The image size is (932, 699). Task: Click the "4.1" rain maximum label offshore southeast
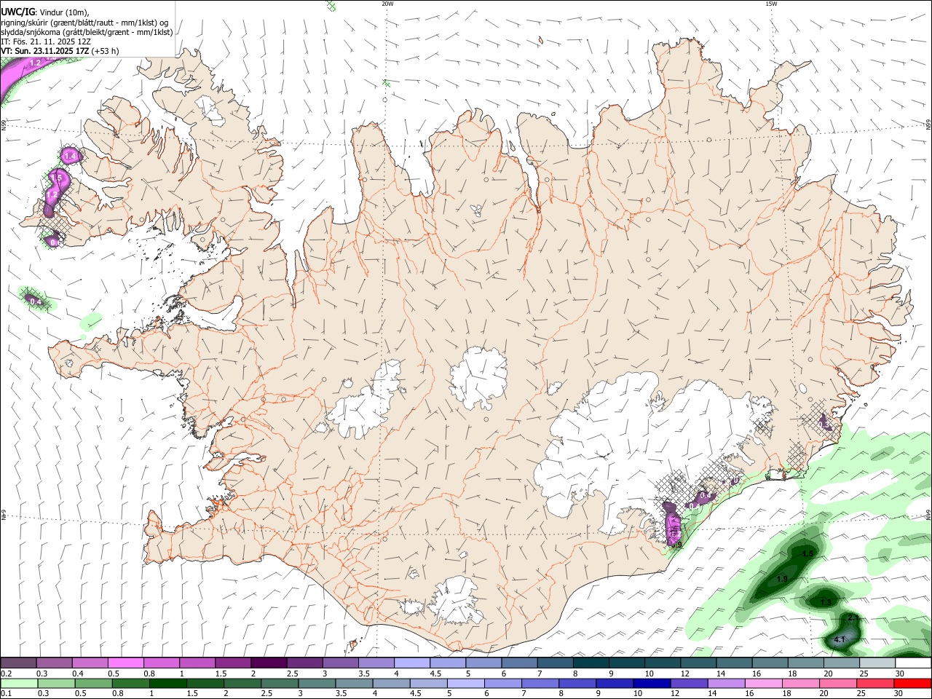[x=839, y=640]
